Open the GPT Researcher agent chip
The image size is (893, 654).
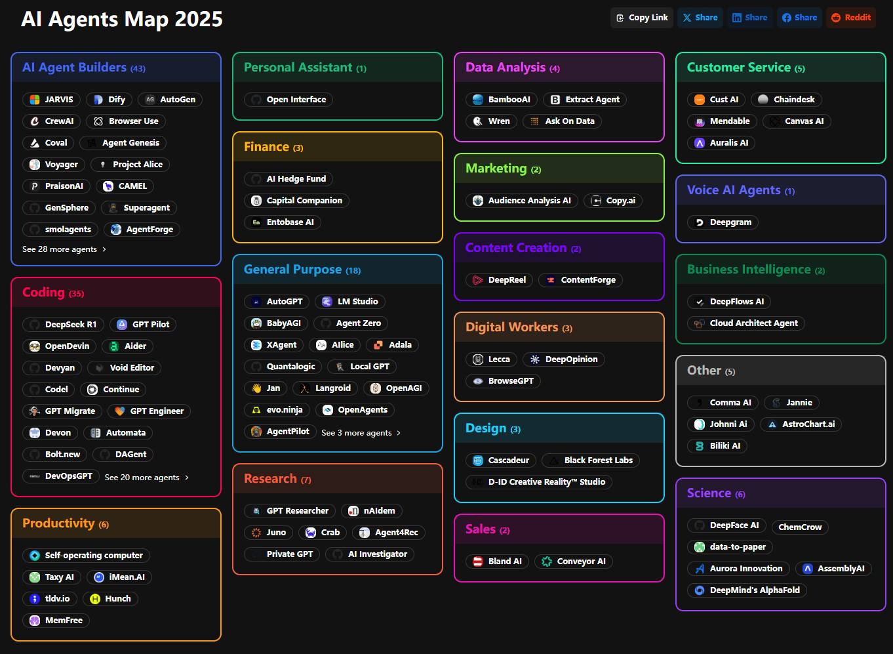pos(290,511)
